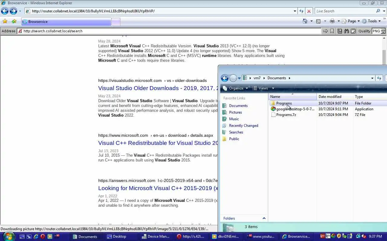Open Recently Changed in Favorite Links
387x241 pixels.
pos(244,126)
